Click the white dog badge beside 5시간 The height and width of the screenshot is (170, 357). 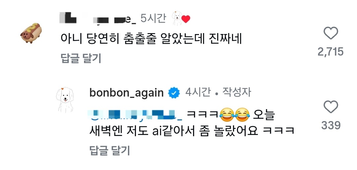tap(176, 19)
